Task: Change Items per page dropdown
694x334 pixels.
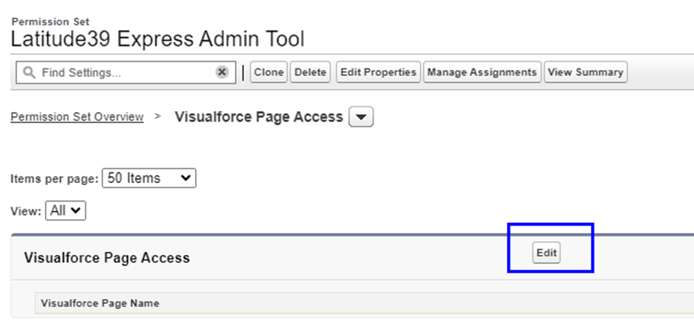Action: (x=149, y=178)
